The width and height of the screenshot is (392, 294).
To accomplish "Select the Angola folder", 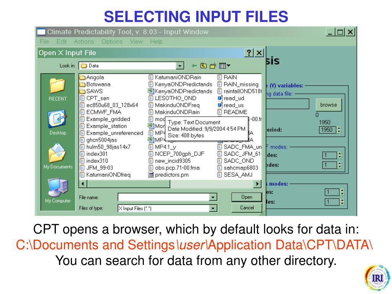I will (x=92, y=77).
